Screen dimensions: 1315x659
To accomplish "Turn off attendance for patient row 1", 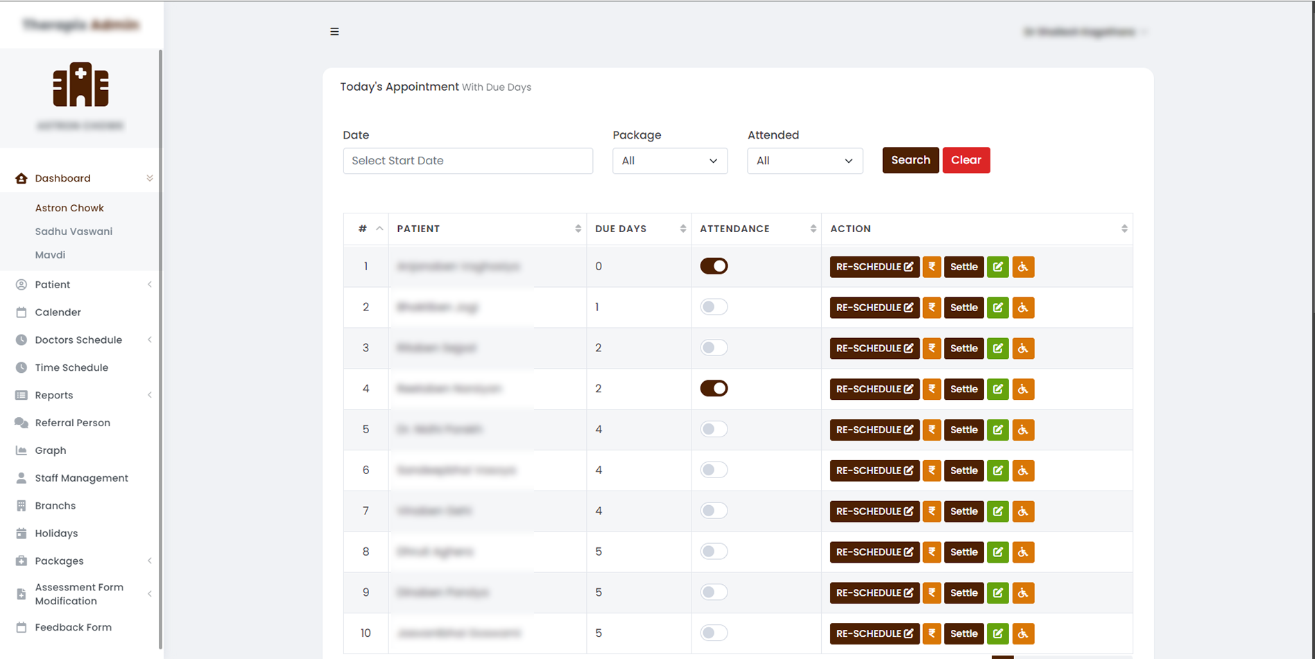I will pos(714,266).
